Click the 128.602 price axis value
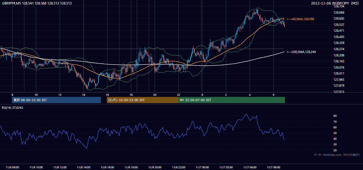 pos(339,18)
